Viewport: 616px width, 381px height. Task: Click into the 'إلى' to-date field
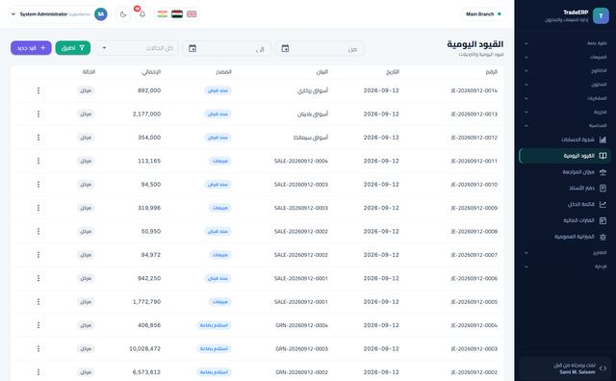[x=227, y=48]
